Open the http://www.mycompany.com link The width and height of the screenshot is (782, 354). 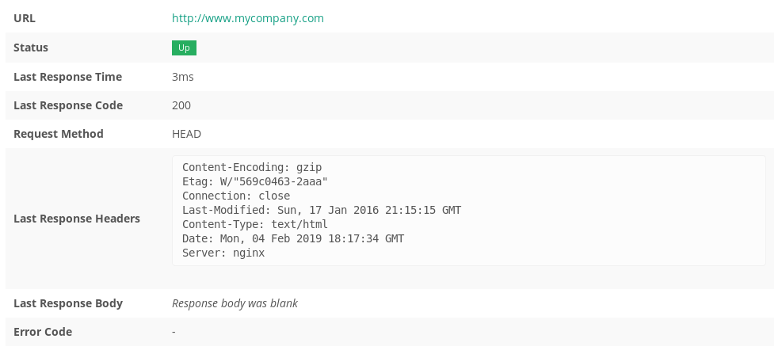[x=248, y=18]
